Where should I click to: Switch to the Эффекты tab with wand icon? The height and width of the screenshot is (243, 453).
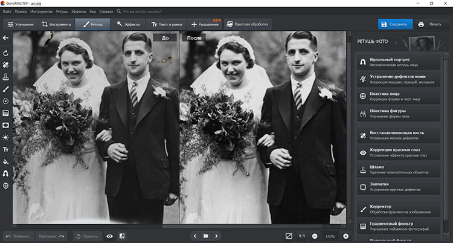pyautogui.click(x=128, y=24)
